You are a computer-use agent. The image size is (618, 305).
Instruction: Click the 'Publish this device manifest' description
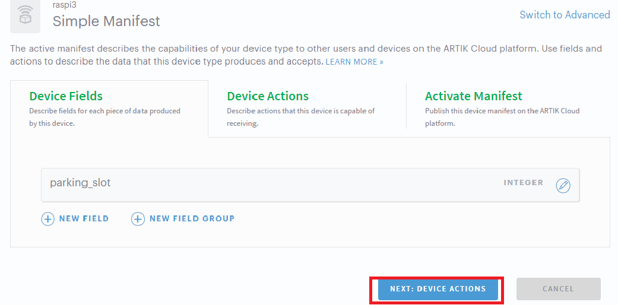click(502, 117)
